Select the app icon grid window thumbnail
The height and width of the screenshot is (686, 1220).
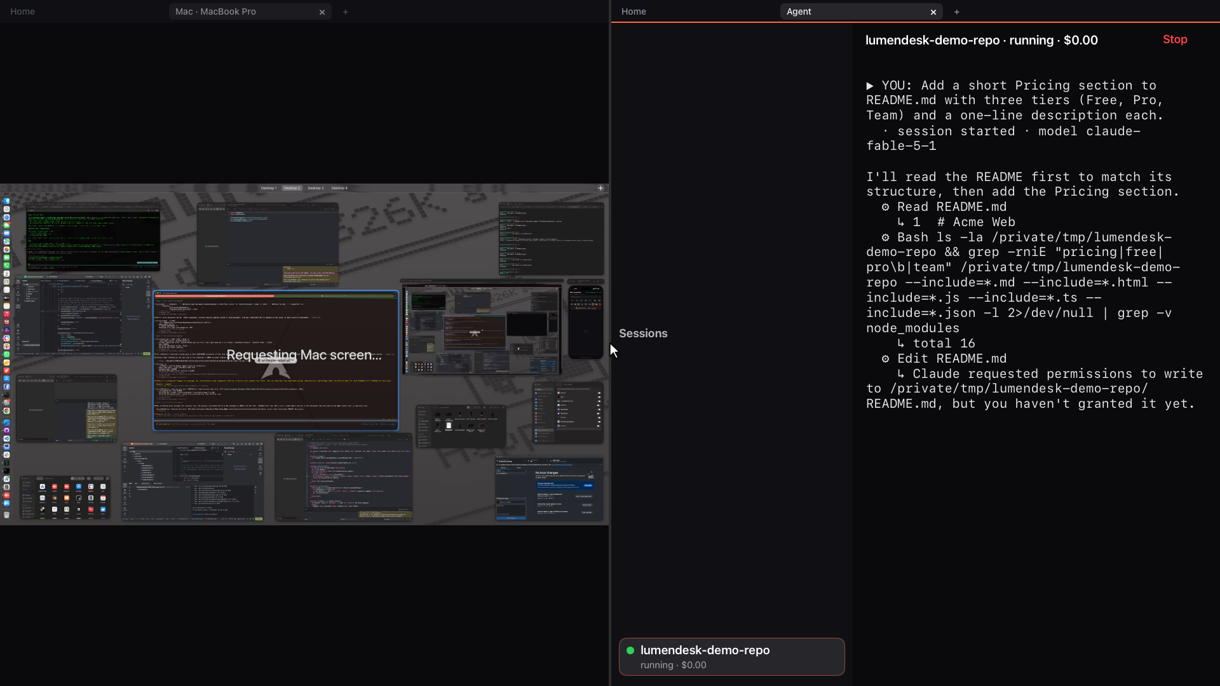click(65, 497)
